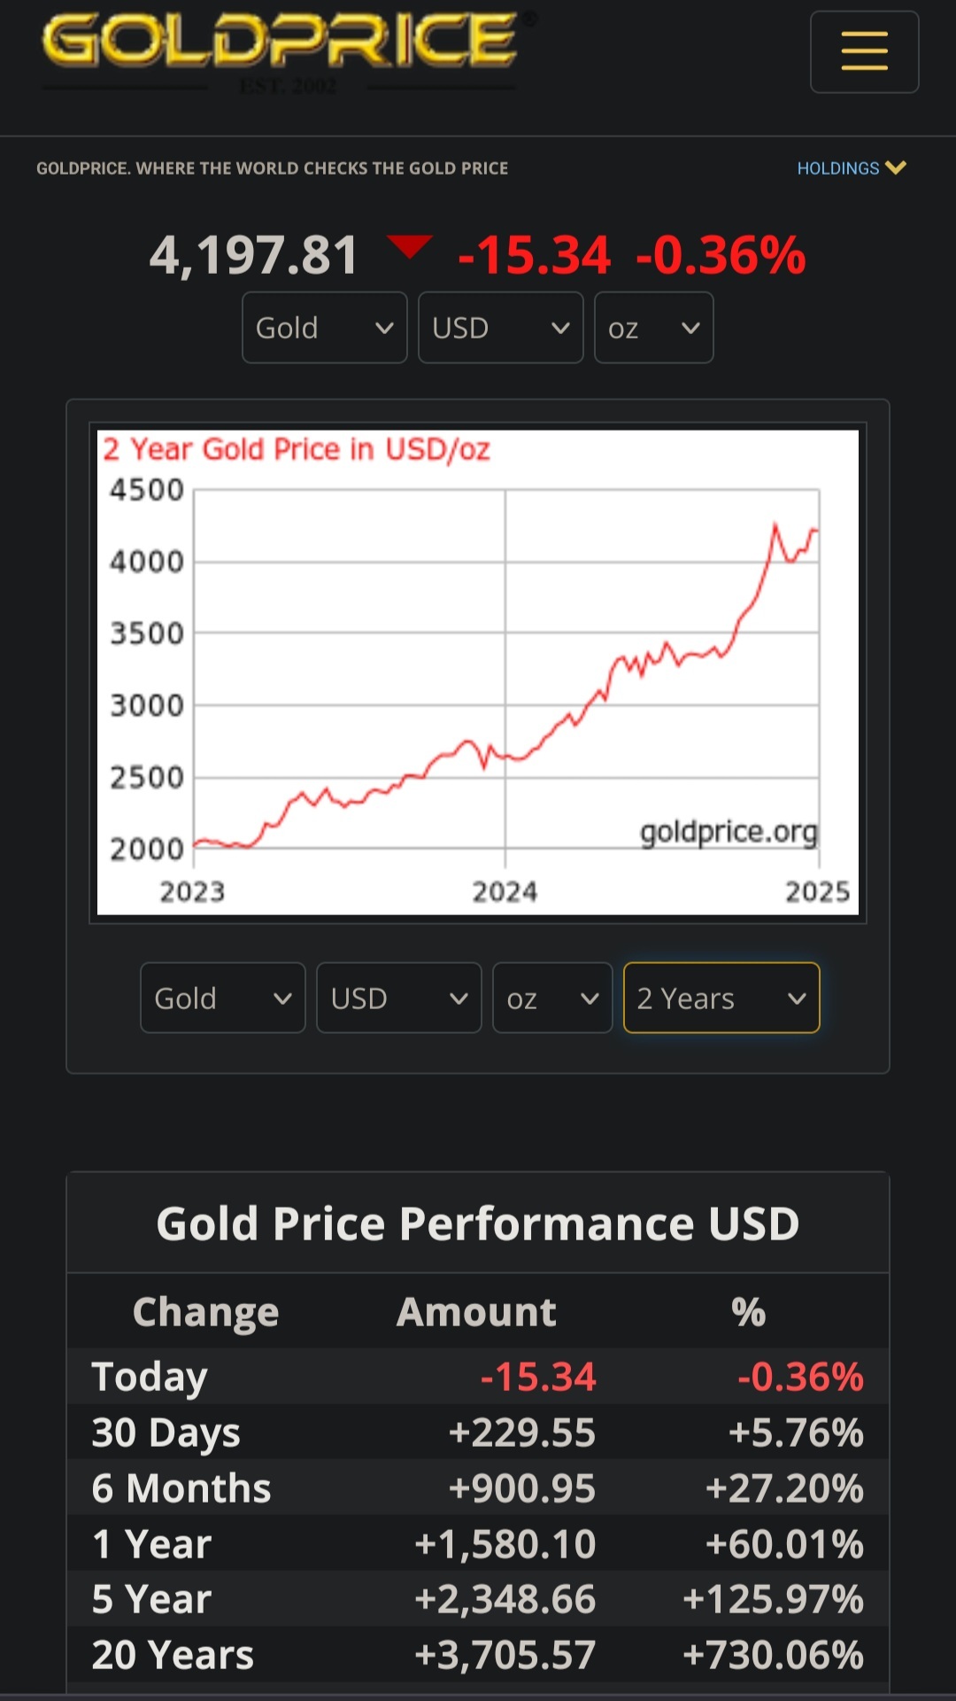Open the top oz unit dropdown

tap(653, 328)
